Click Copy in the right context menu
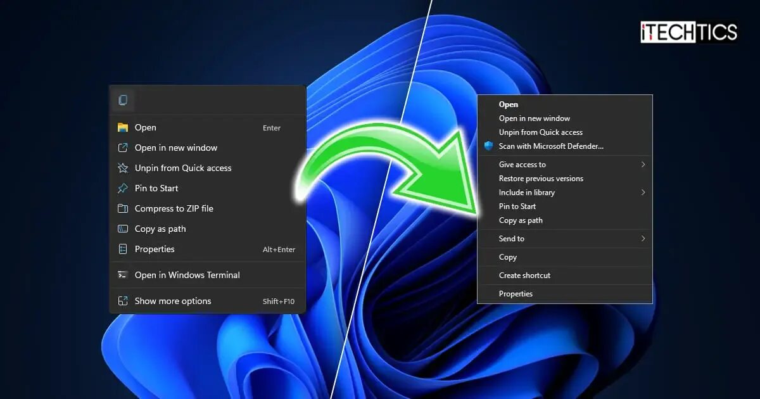The image size is (760, 399). click(x=507, y=257)
